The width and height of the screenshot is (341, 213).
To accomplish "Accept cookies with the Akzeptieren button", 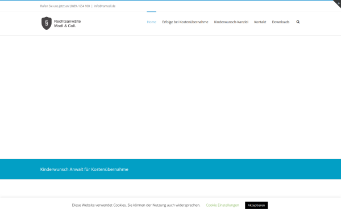I will [x=256, y=205].
